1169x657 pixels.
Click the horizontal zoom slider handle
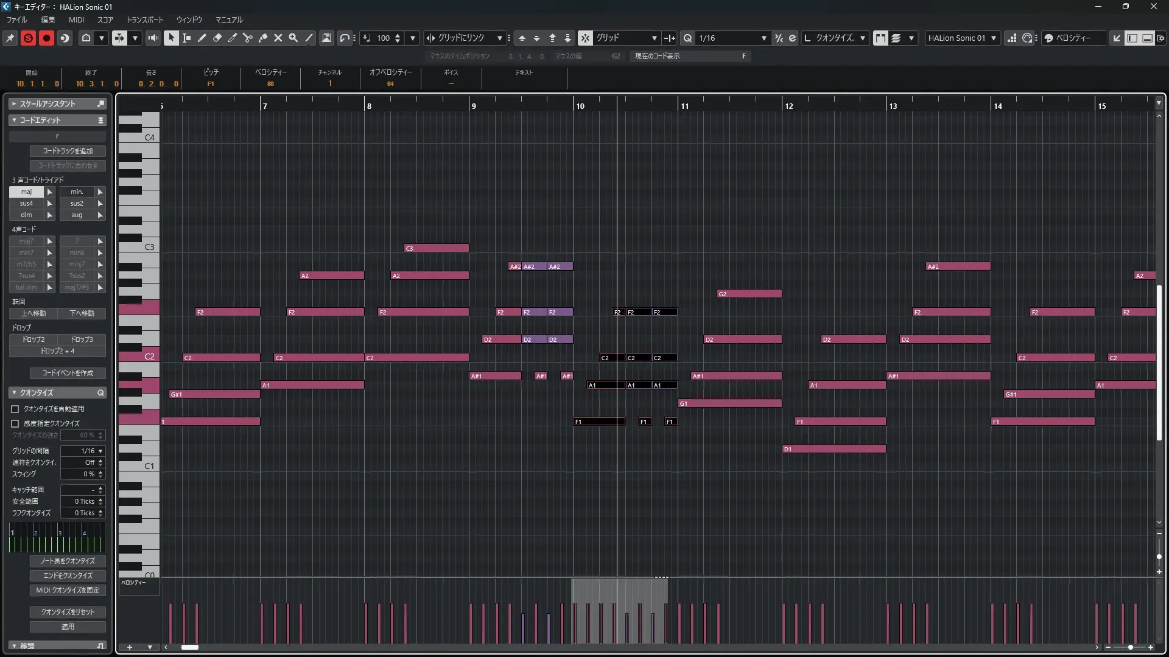1131,647
